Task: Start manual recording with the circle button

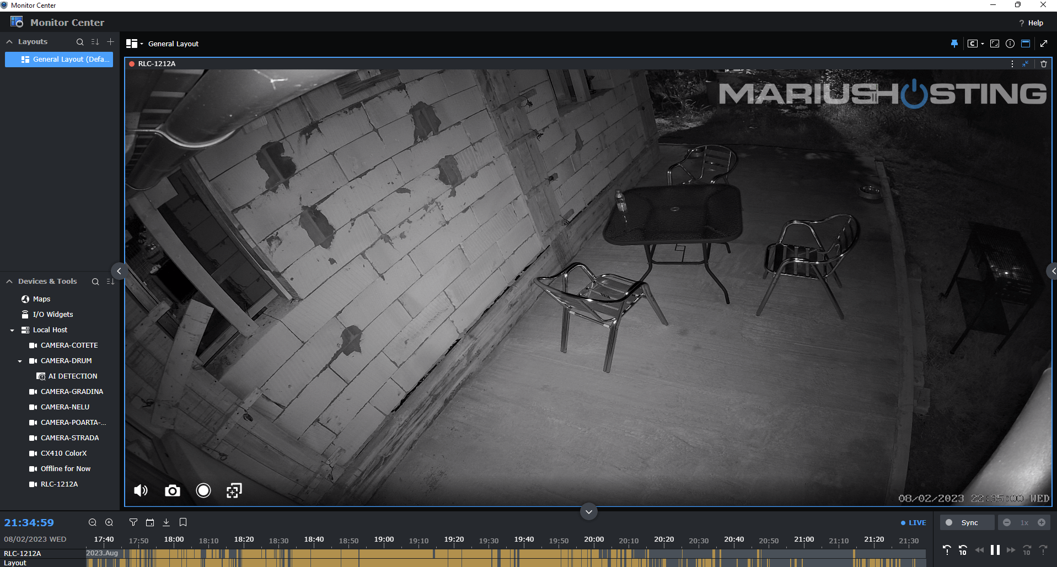Action: pyautogui.click(x=203, y=490)
